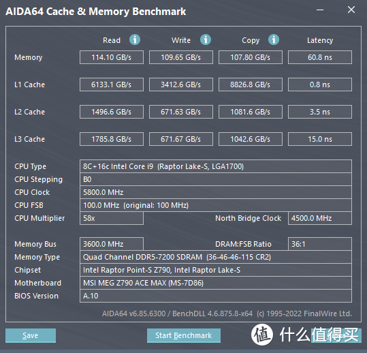Click the Motherboard label

(37, 283)
